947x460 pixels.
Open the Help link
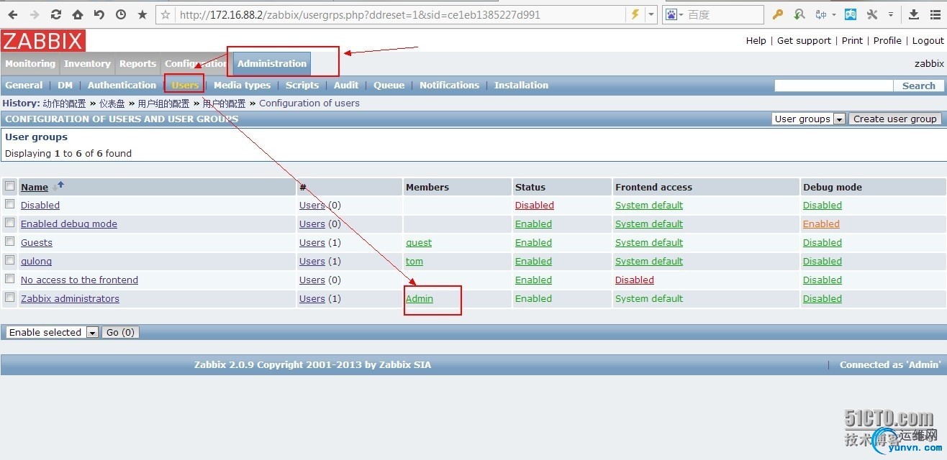click(756, 40)
